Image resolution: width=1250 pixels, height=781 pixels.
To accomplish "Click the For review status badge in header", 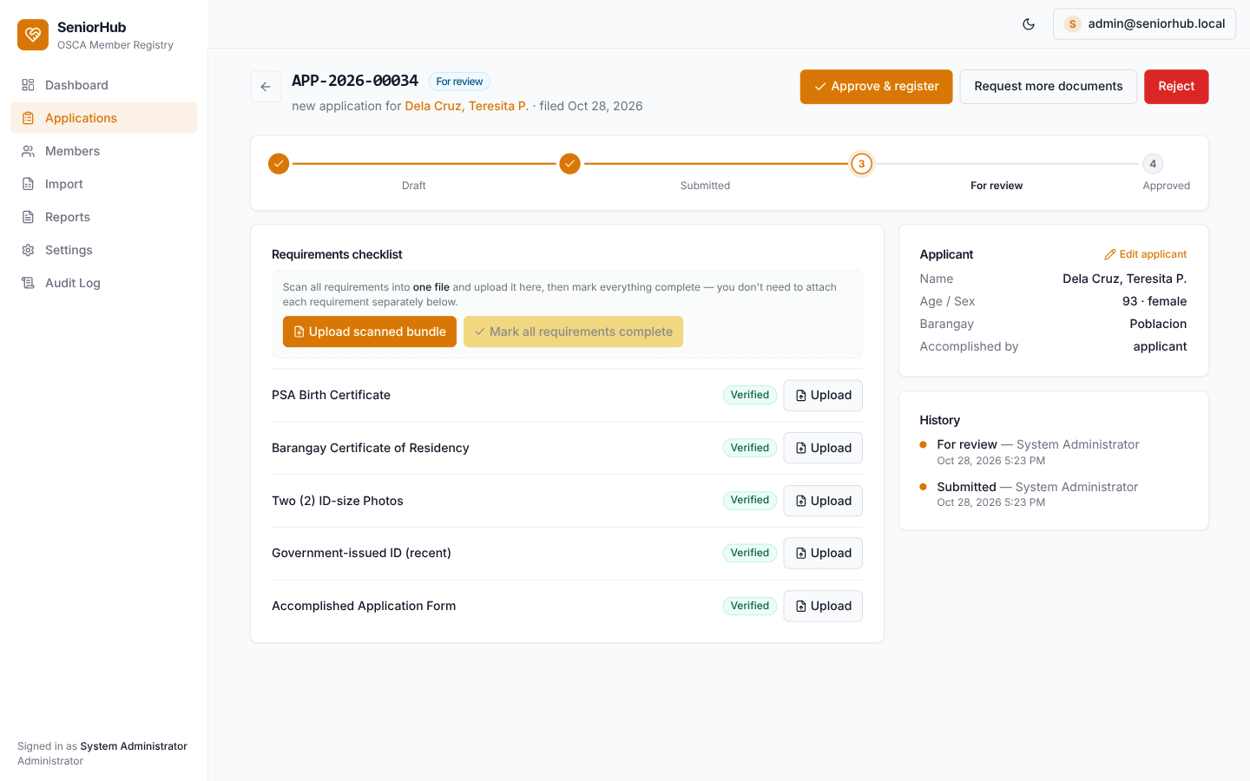I will (x=459, y=82).
